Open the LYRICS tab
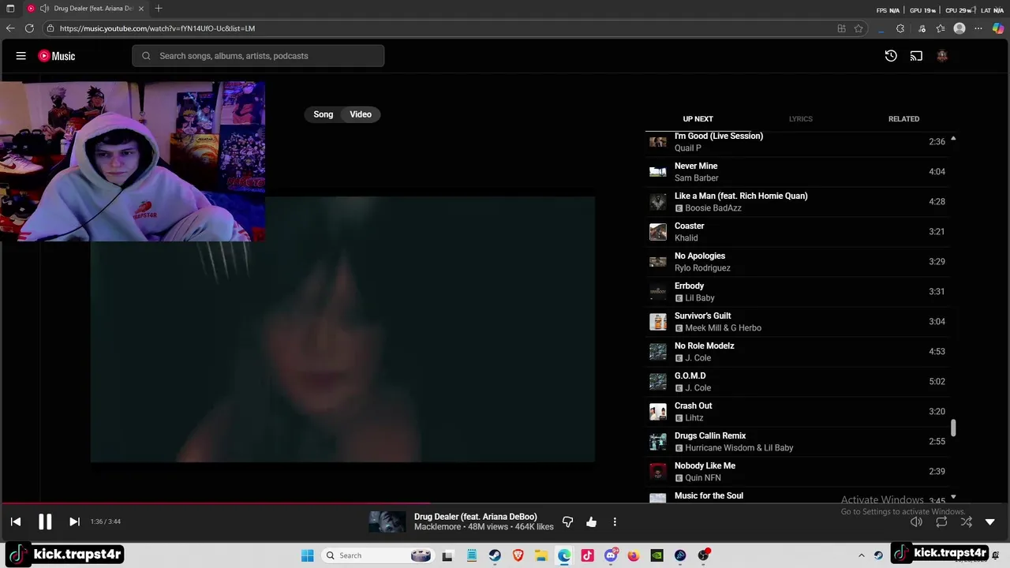This screenshot has height=568, width=1010. [800, 119]
